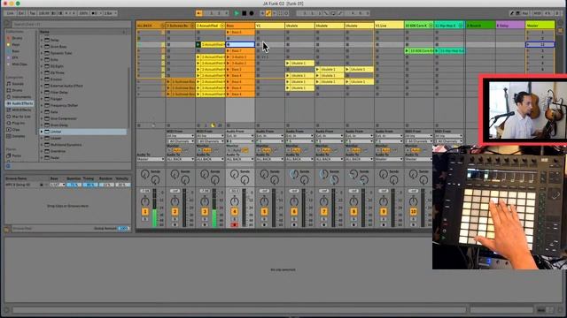
Task: Open the Sounds browser category
Action: 18,84
